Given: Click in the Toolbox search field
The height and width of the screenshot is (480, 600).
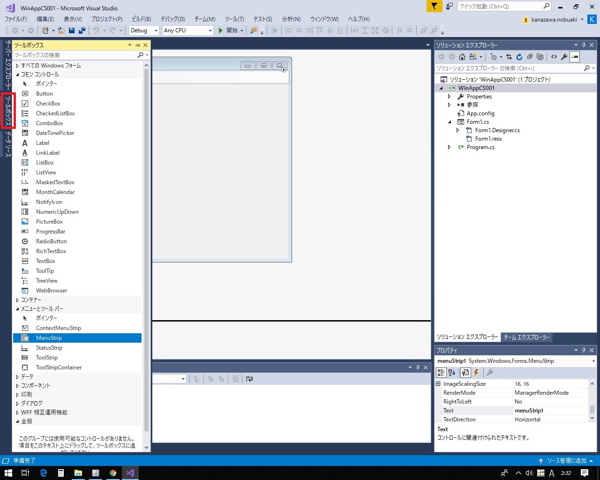Looking at the screenshot, I should 75,55.
